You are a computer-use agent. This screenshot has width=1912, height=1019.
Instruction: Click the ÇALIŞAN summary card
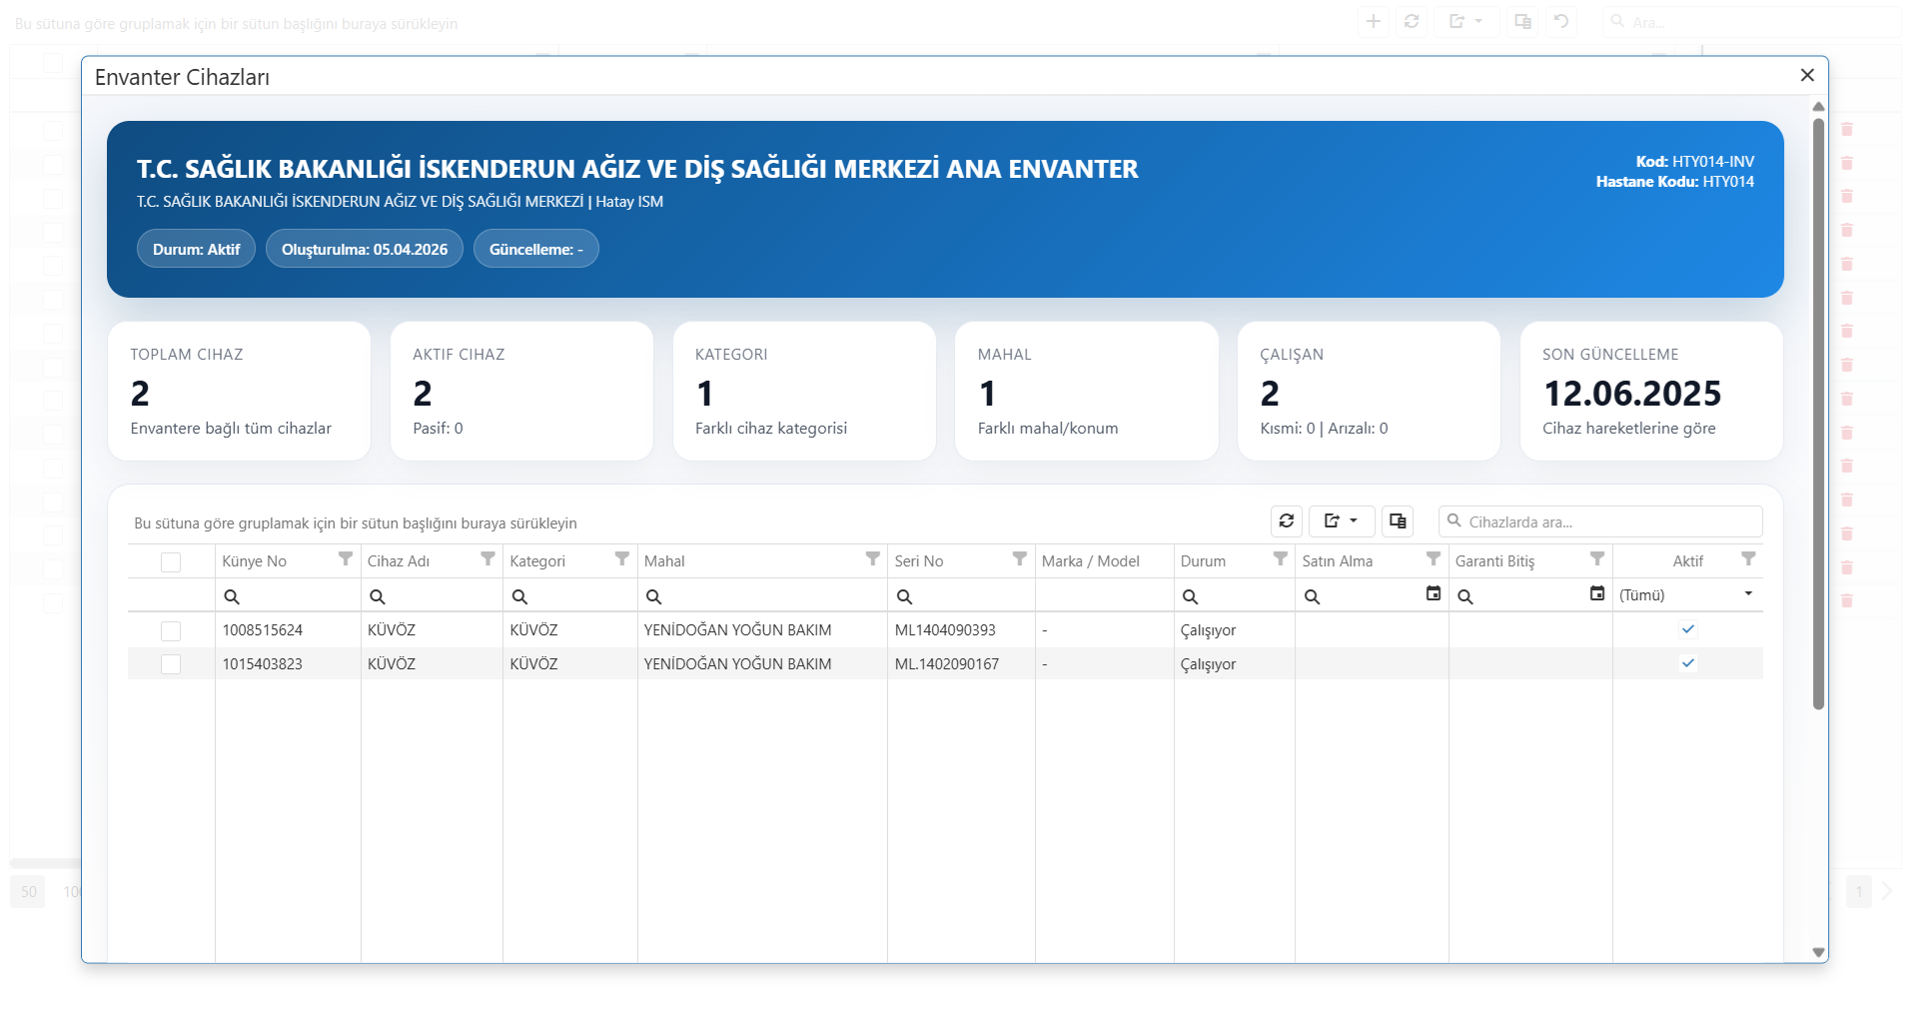coord(1369,391)
